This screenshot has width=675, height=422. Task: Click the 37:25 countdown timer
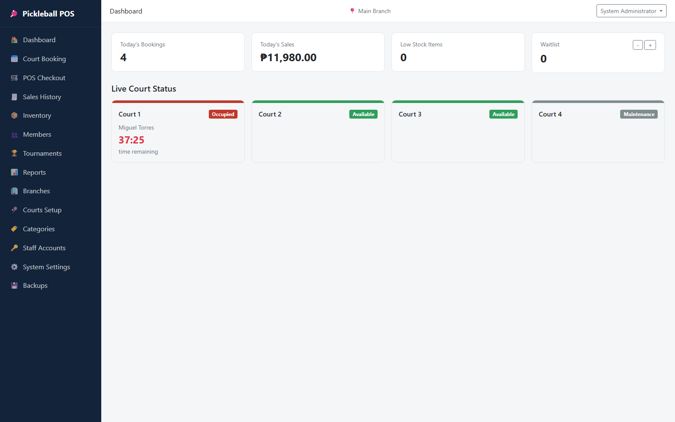coord(131,140)
